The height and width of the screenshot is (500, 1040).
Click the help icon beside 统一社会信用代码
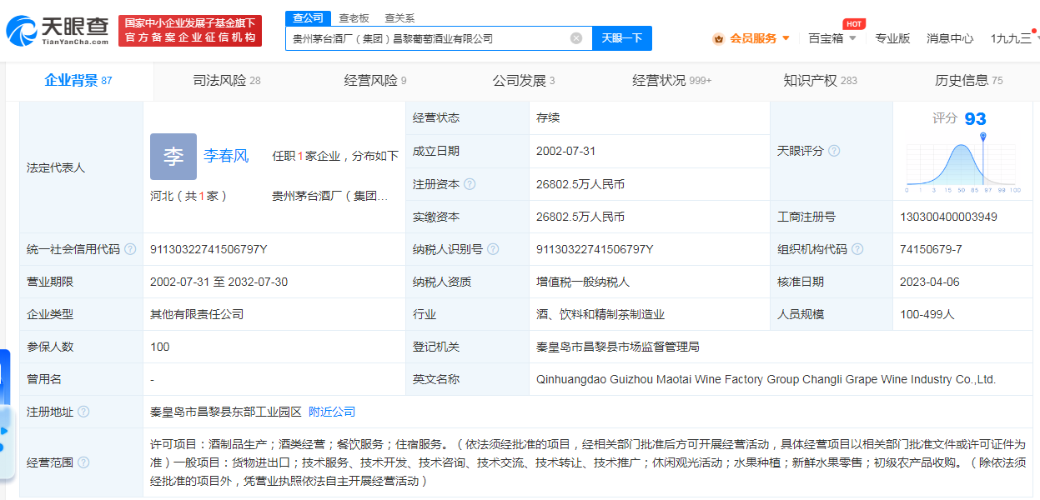pyautogui.click(x=130, y=249)
